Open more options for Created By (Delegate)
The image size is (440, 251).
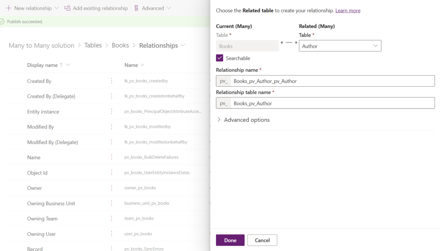click(111, 96)
